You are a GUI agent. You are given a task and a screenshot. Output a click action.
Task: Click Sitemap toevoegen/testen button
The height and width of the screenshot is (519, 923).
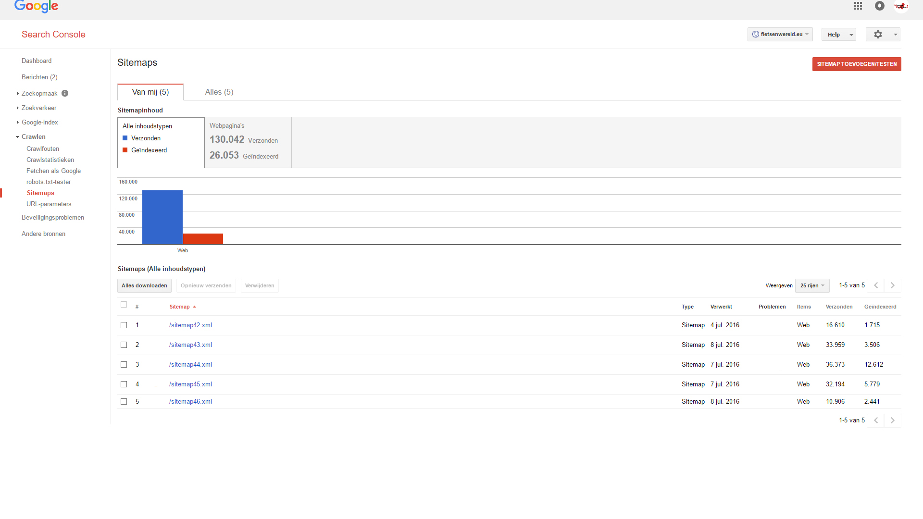857,64
